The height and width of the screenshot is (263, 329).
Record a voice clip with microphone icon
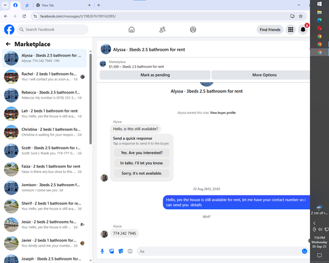[102, 251]
